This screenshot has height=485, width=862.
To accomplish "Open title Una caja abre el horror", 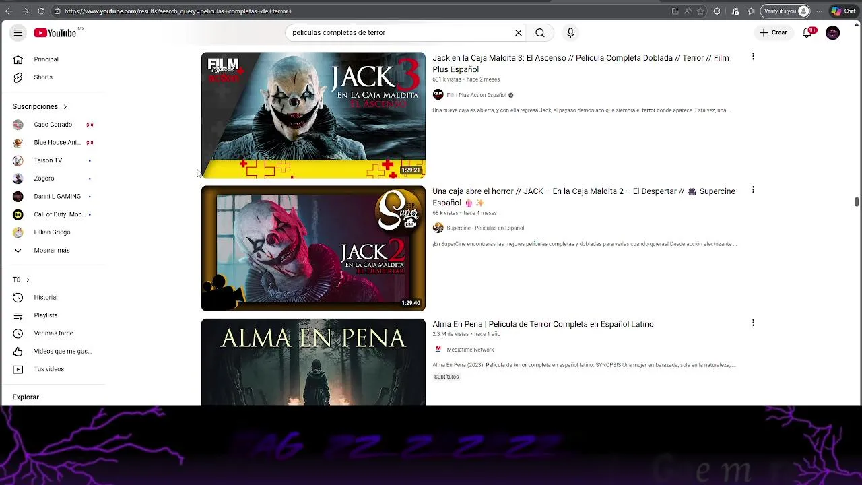I will click(584, 197).
